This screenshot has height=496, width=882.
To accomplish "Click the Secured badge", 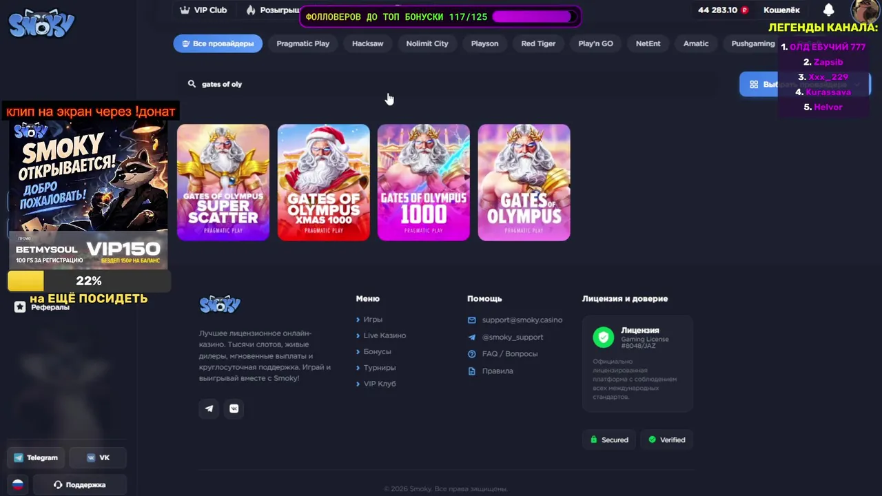I will 609,440.
